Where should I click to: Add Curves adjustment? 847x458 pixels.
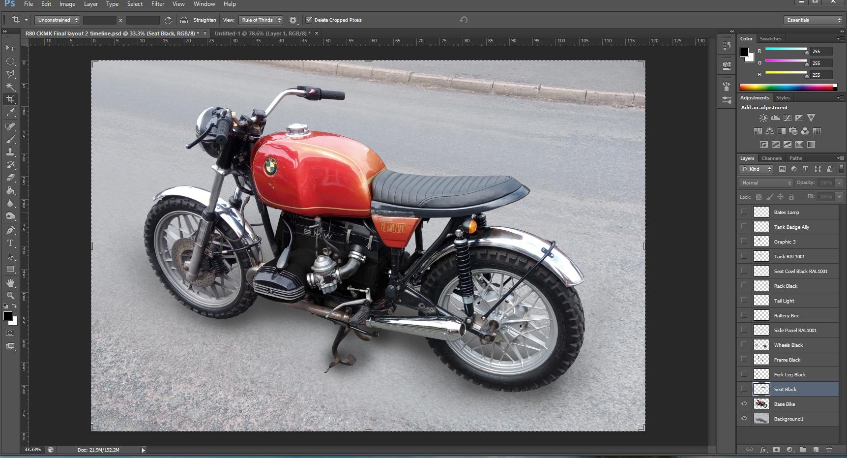click(787, 118)
